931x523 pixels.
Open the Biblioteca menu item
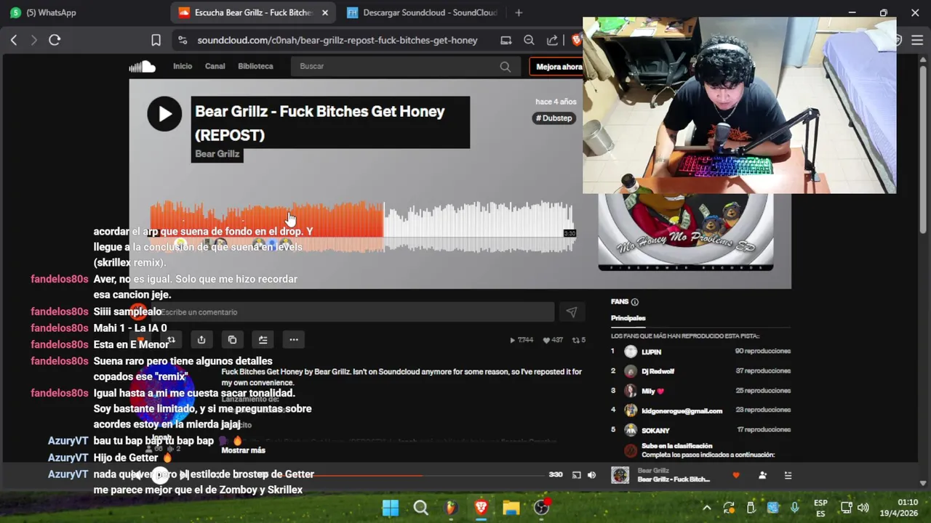pyautogui.click(x=255, y=66)
